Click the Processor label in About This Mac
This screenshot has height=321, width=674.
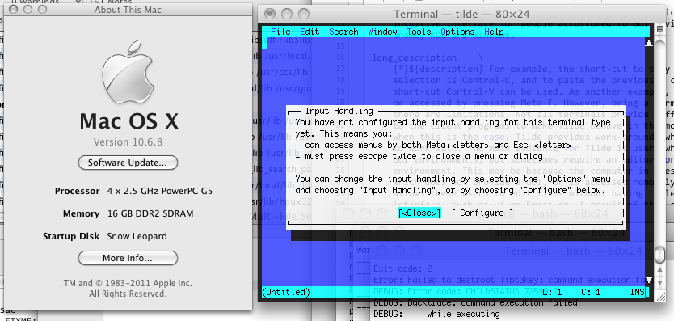coord(77,191)
